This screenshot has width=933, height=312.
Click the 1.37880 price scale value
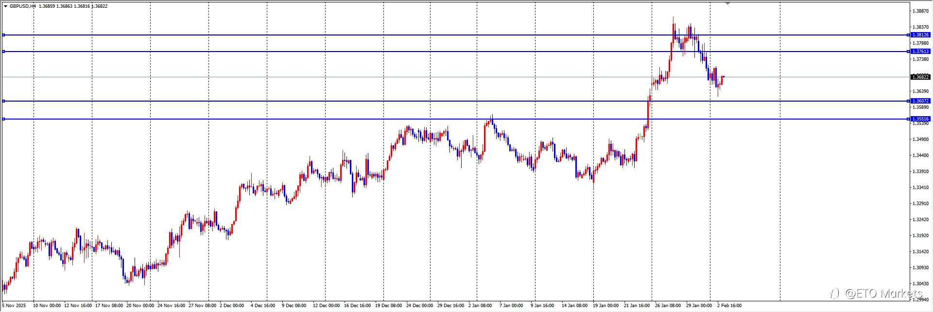[x=921, y=43]
